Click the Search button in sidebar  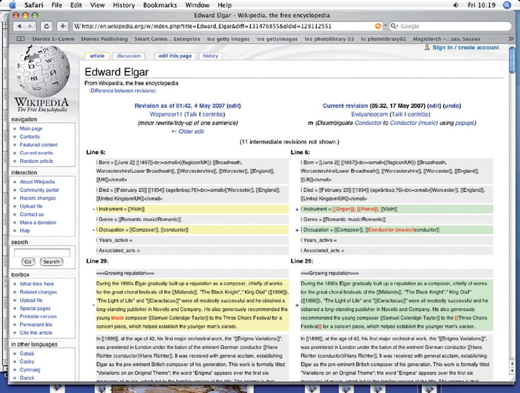(x=51, y=261)
